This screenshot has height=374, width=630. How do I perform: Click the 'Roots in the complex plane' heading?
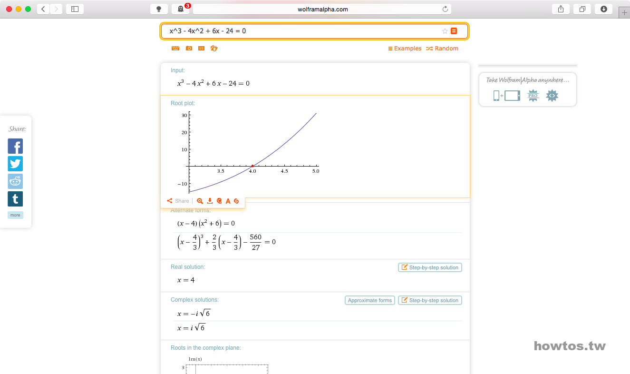[x=206, y=348]
